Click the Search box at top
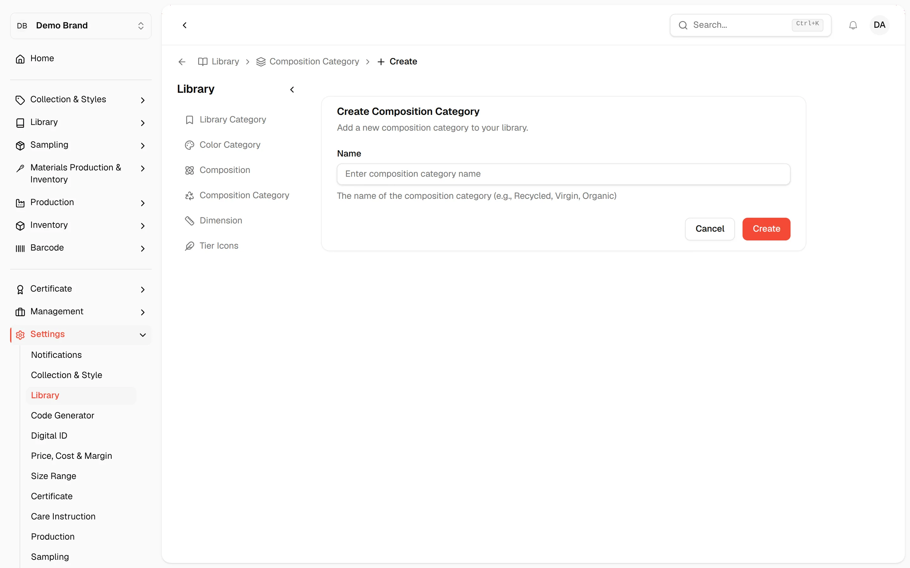This screenshot has height=568, width=910. click(x=750, y=25)
